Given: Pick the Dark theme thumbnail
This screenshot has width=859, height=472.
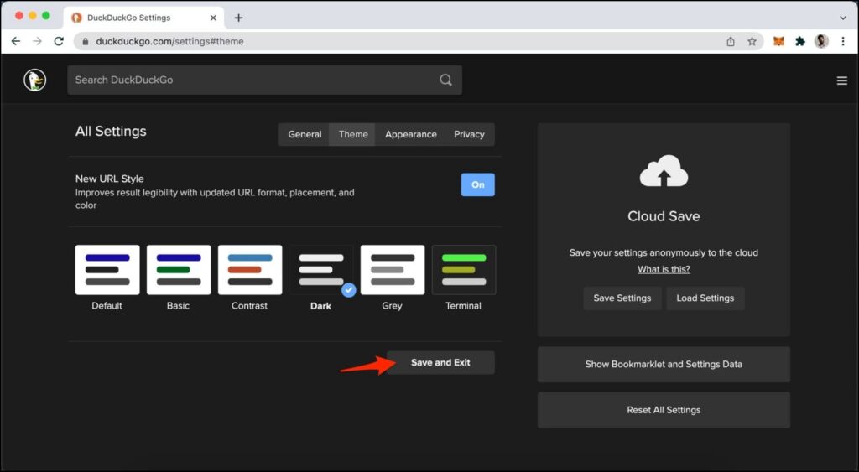Looking at the screenshot, I should point(321,270).
